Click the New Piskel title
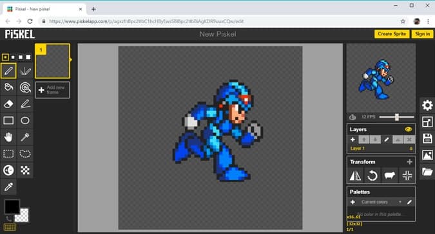Screen dimensions: 435x234 coord(218,34)
